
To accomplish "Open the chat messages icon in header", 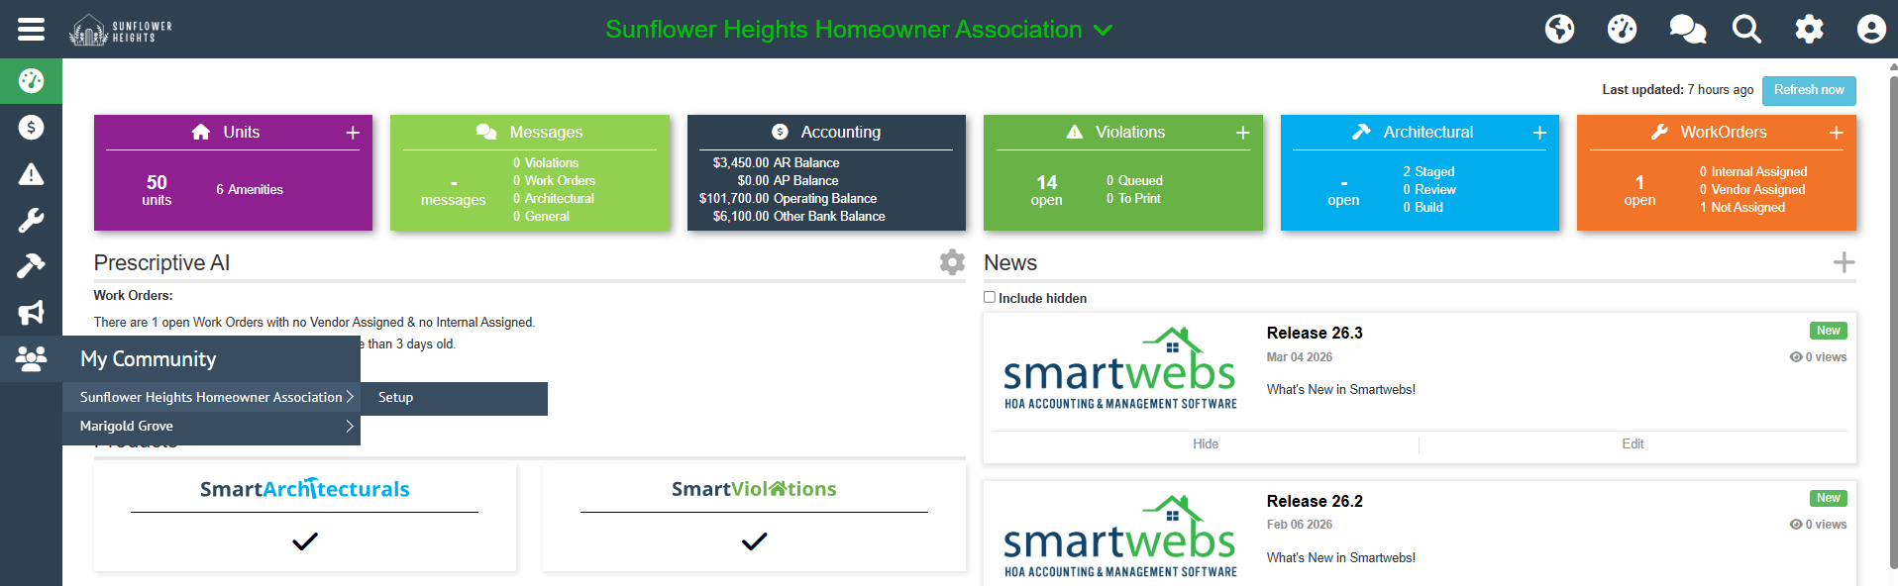I will pyautogui.click(x=1686, y=29).
